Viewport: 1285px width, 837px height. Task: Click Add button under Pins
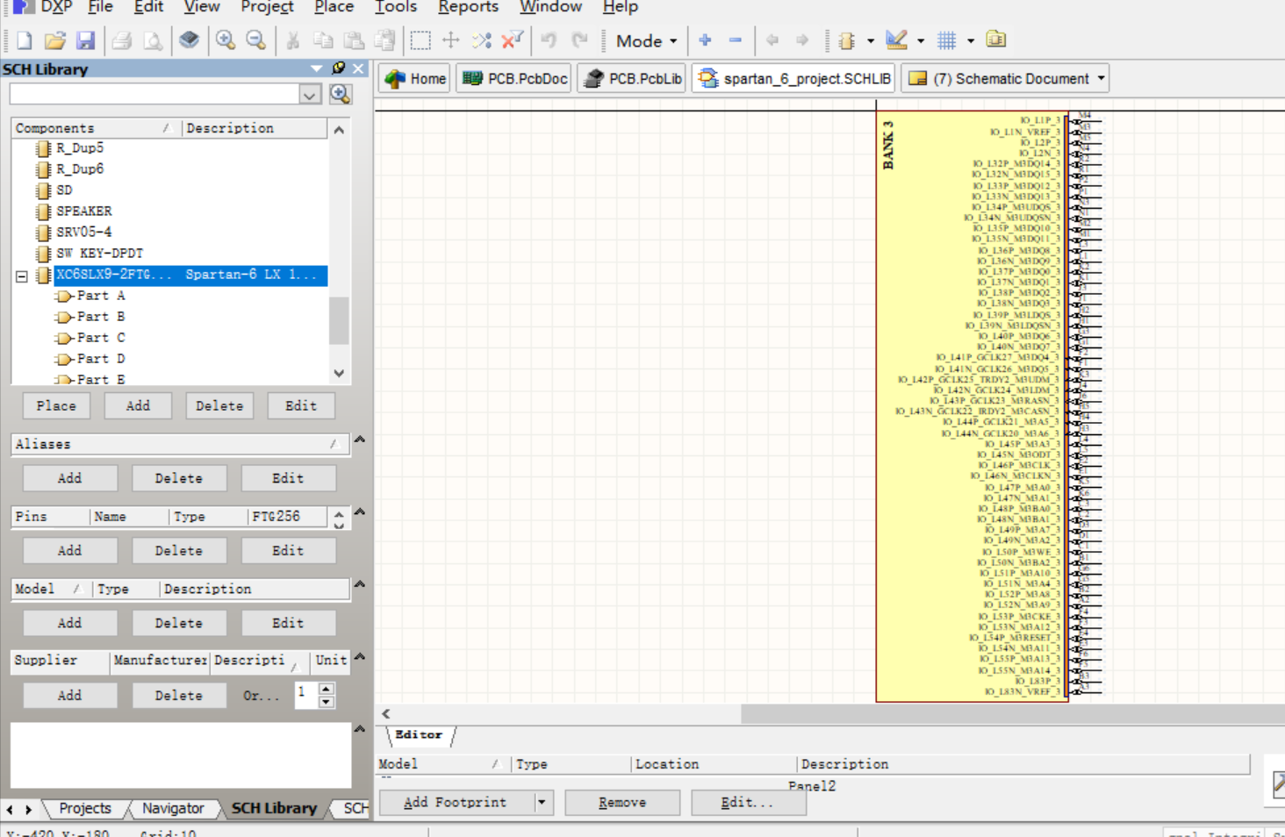coord(69,551)
